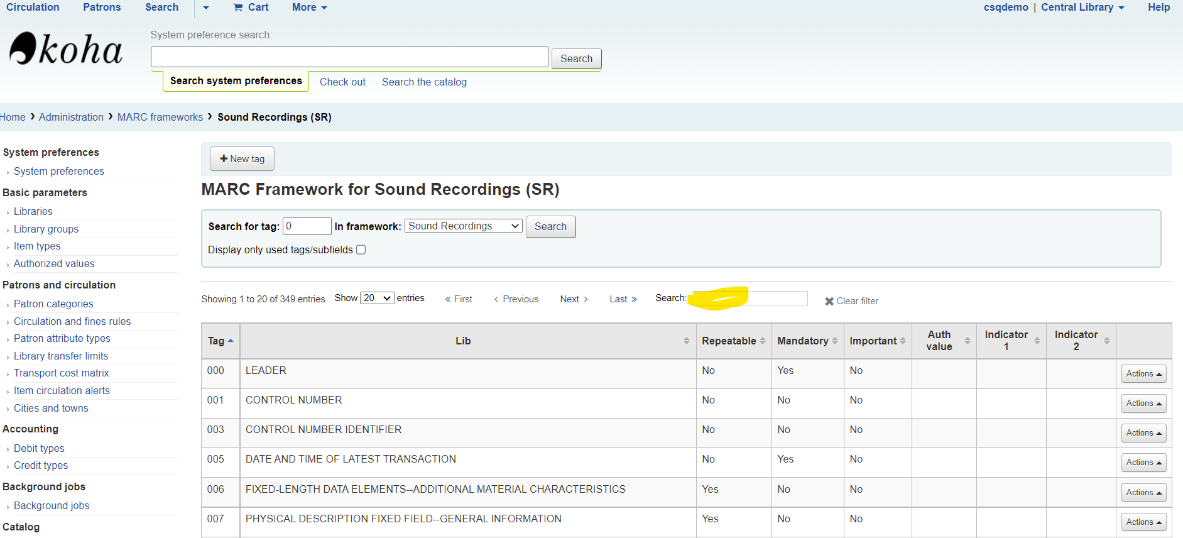Viewport: 1183px width, 538px height.
Task: Go to Administration breadcrumb
Action: 71,117
